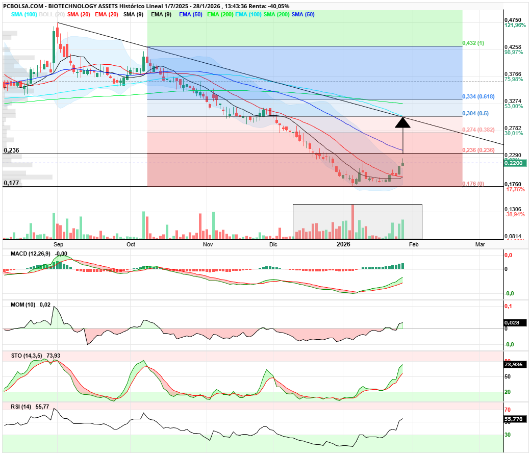
Task: Click the green current price tag 0,2200
Action: 514,163
